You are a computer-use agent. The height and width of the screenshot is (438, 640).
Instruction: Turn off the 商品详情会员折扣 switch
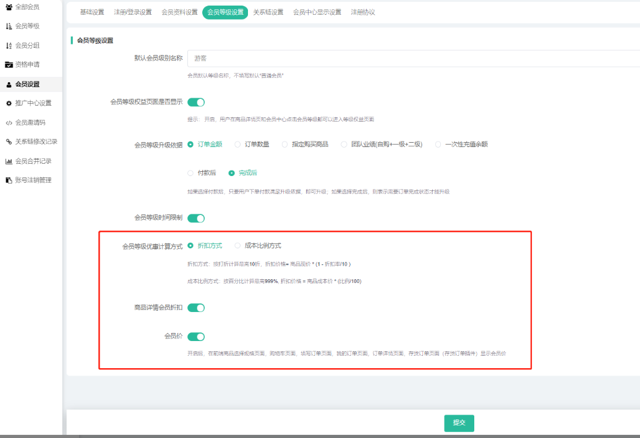196,308
